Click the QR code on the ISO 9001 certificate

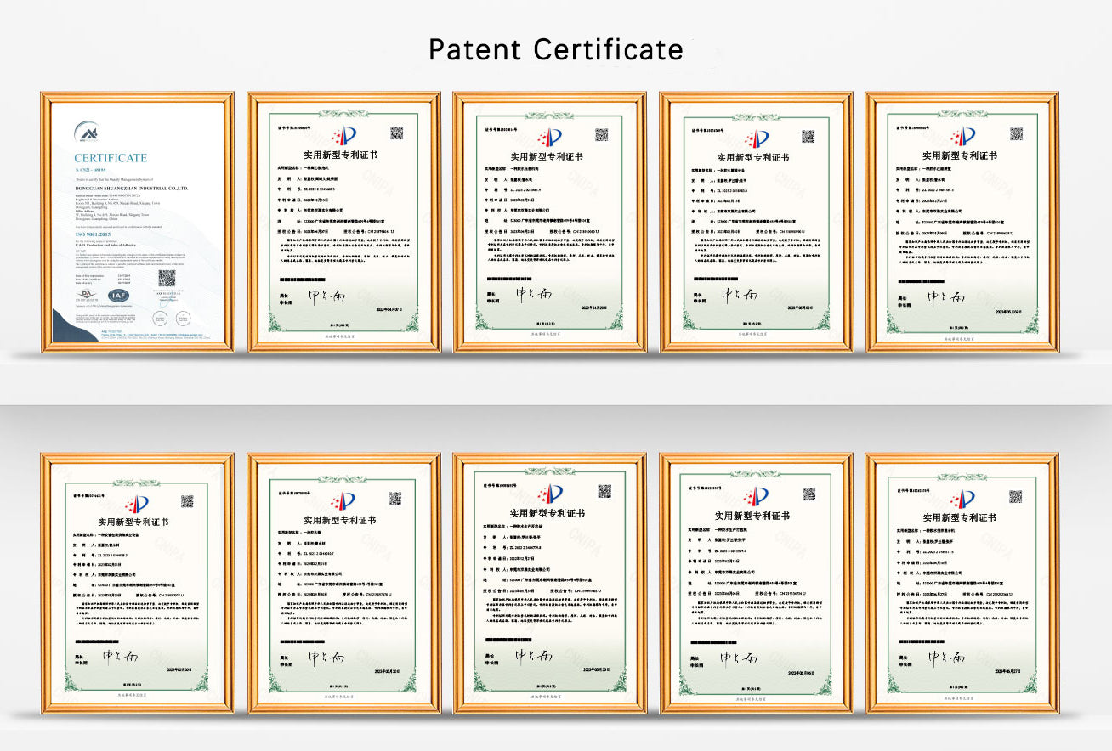tap(166, 278)
